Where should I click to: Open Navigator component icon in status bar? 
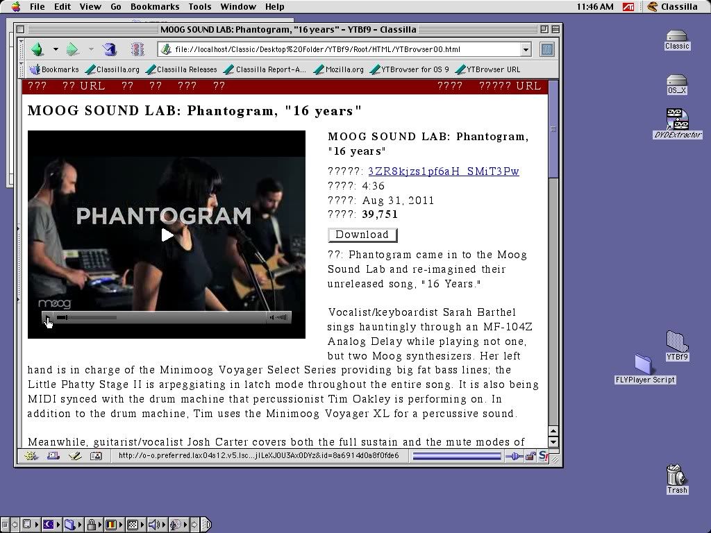tap(31, 456)
